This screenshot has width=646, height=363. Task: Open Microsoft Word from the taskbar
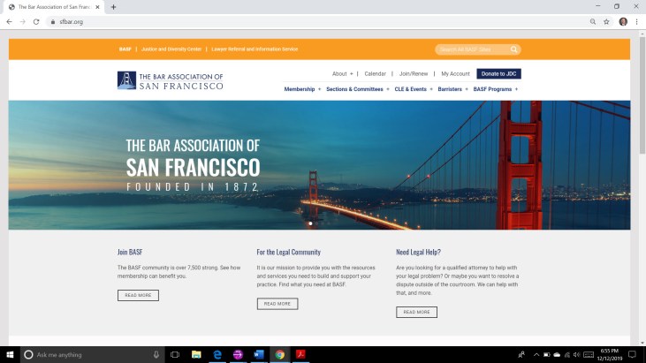coord(258,354)
